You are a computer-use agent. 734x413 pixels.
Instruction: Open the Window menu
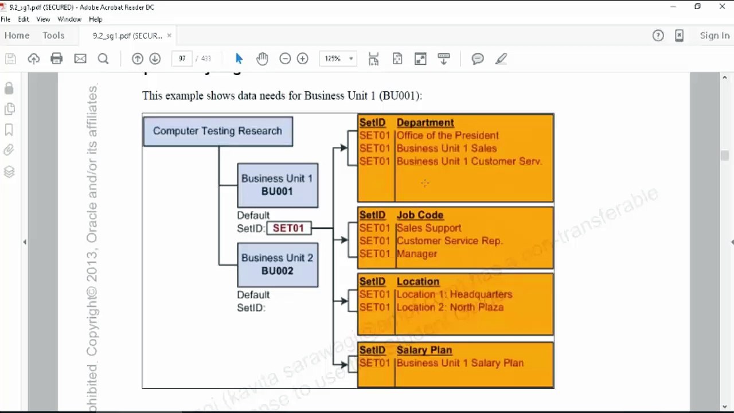click(x=69, y=19)
